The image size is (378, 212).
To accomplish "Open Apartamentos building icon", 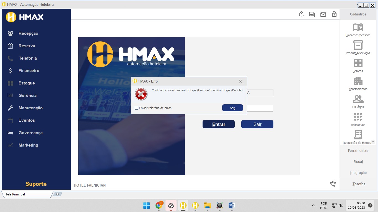I will [x=358, y=81].
